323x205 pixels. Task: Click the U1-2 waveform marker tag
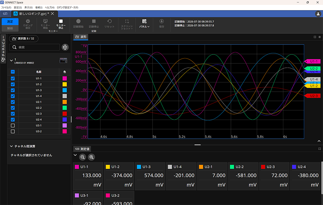tap(312, 86)
